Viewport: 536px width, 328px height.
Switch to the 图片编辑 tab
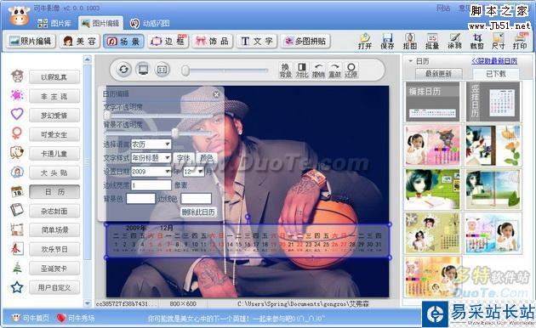point(100,23)
